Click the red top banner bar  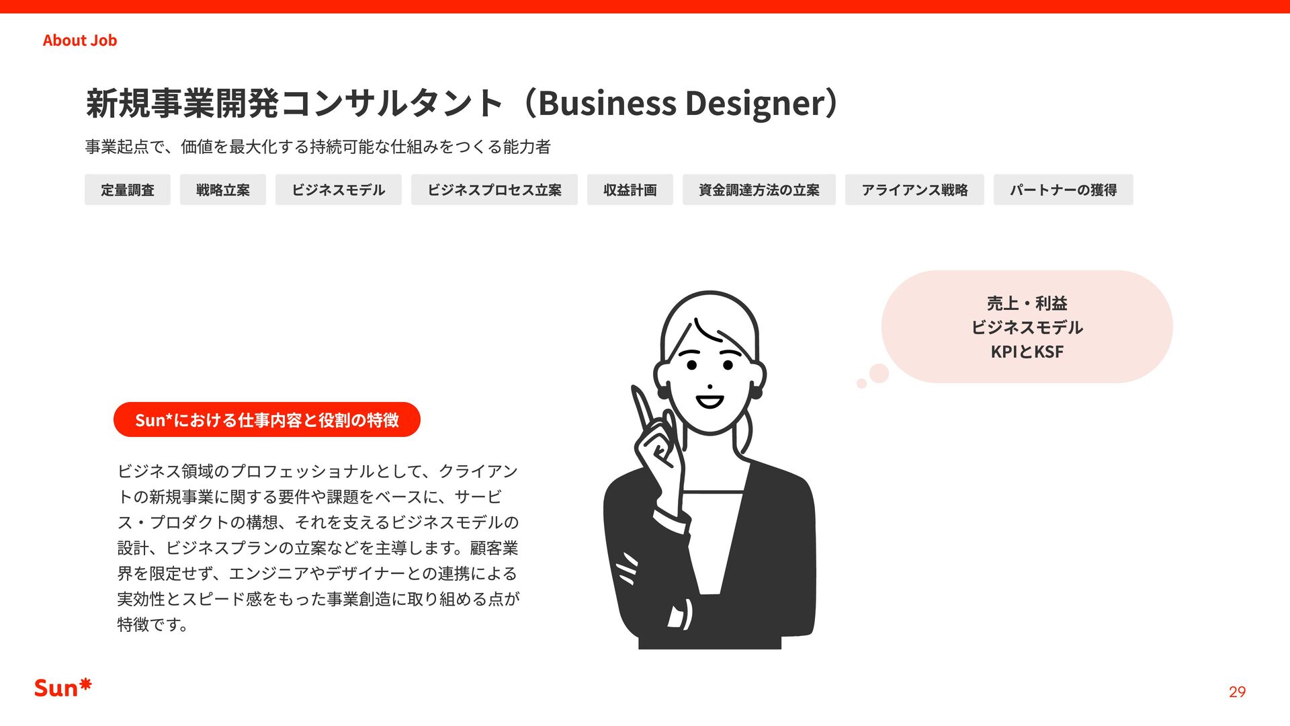(645, 7)
